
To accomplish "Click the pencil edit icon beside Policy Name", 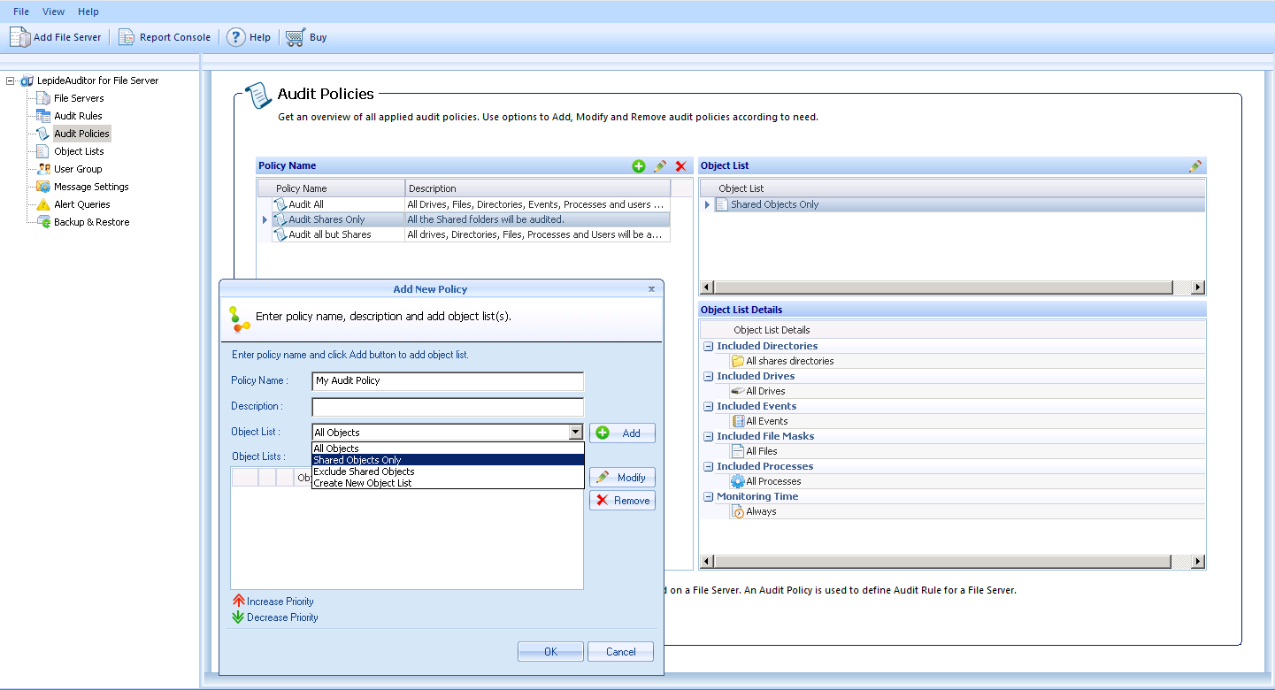I will [660, 166].
